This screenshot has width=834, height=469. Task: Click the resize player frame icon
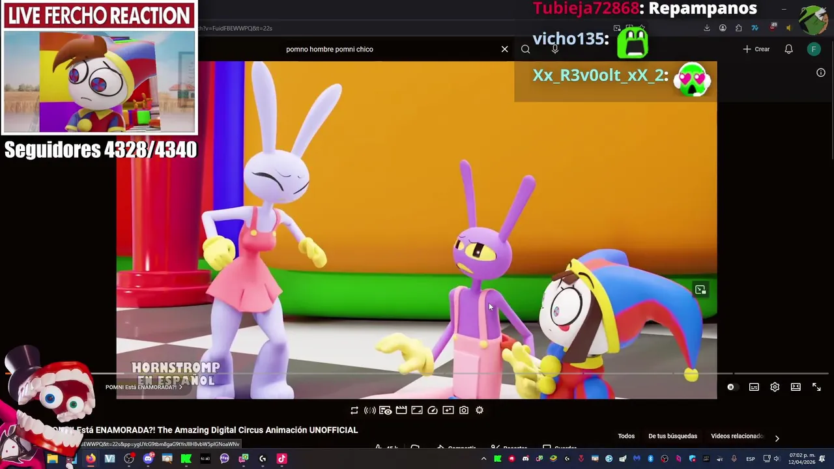click(417, 410)
